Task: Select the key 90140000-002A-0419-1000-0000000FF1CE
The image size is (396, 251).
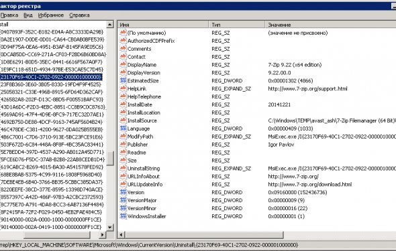Action: [x=51, y=227]
